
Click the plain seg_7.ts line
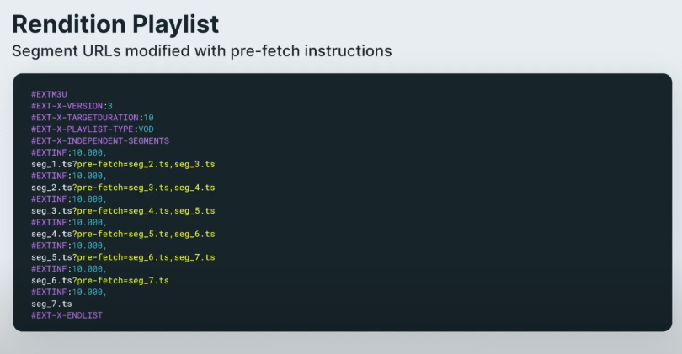coord(51,304)
